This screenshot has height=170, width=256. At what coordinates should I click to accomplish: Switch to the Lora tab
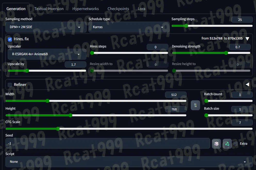pos(142,9)
